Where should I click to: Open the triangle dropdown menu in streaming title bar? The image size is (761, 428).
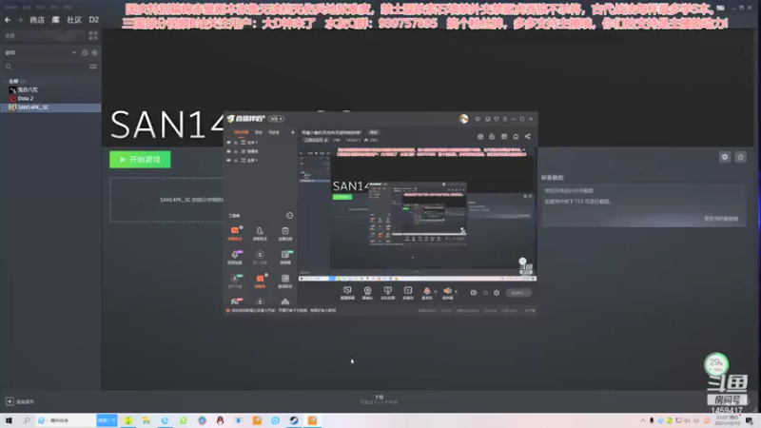click(x=496, y=119)
